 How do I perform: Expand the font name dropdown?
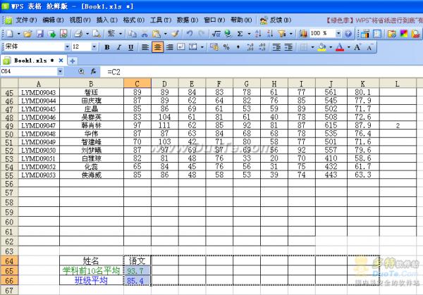66,47
